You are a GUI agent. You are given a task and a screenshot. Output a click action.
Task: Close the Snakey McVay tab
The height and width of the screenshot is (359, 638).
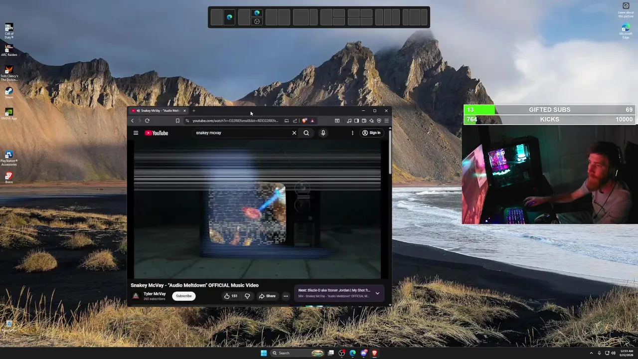pyautogui.click(x=184, y=111)
